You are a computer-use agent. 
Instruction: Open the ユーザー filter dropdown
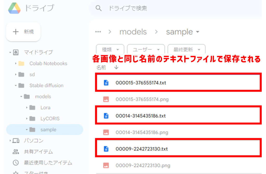(146, 49)
